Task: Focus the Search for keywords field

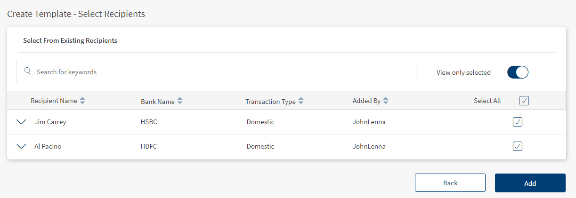Action: pos(221,72)
